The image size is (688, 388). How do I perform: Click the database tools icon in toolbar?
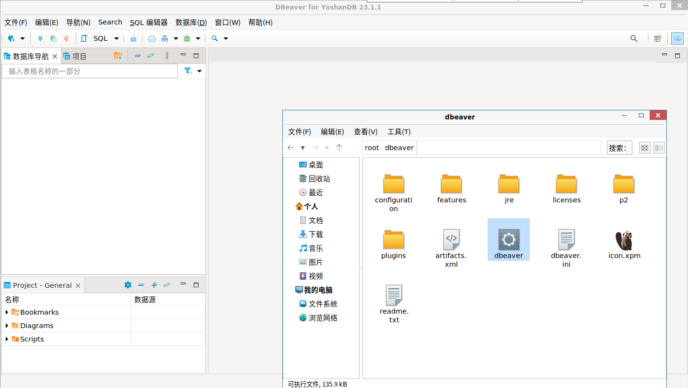coord(165,38)
